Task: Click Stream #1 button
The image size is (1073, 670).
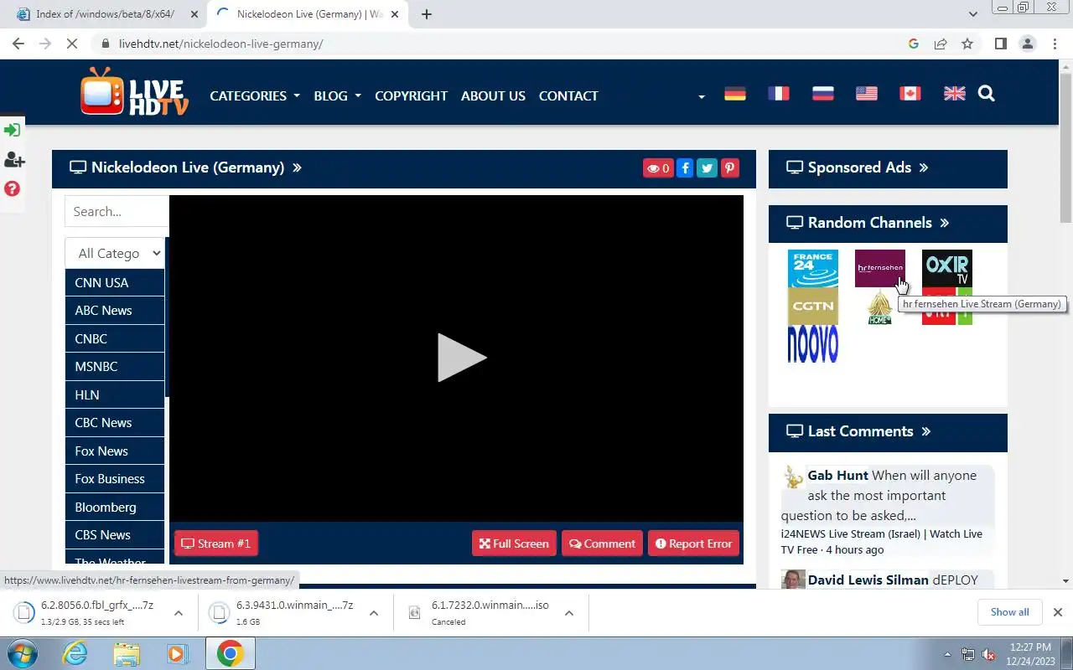Action: coord(216,544)
